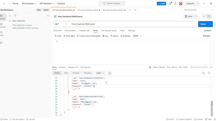Click the Invite button
The height and width of the screenshot is (121, 216).
click(x=161, y=4)
